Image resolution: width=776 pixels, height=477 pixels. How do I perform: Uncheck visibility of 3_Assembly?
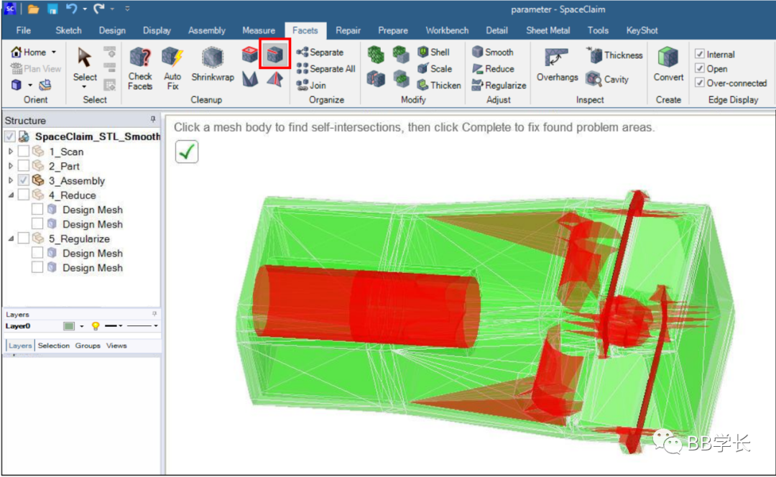point(23,180)
